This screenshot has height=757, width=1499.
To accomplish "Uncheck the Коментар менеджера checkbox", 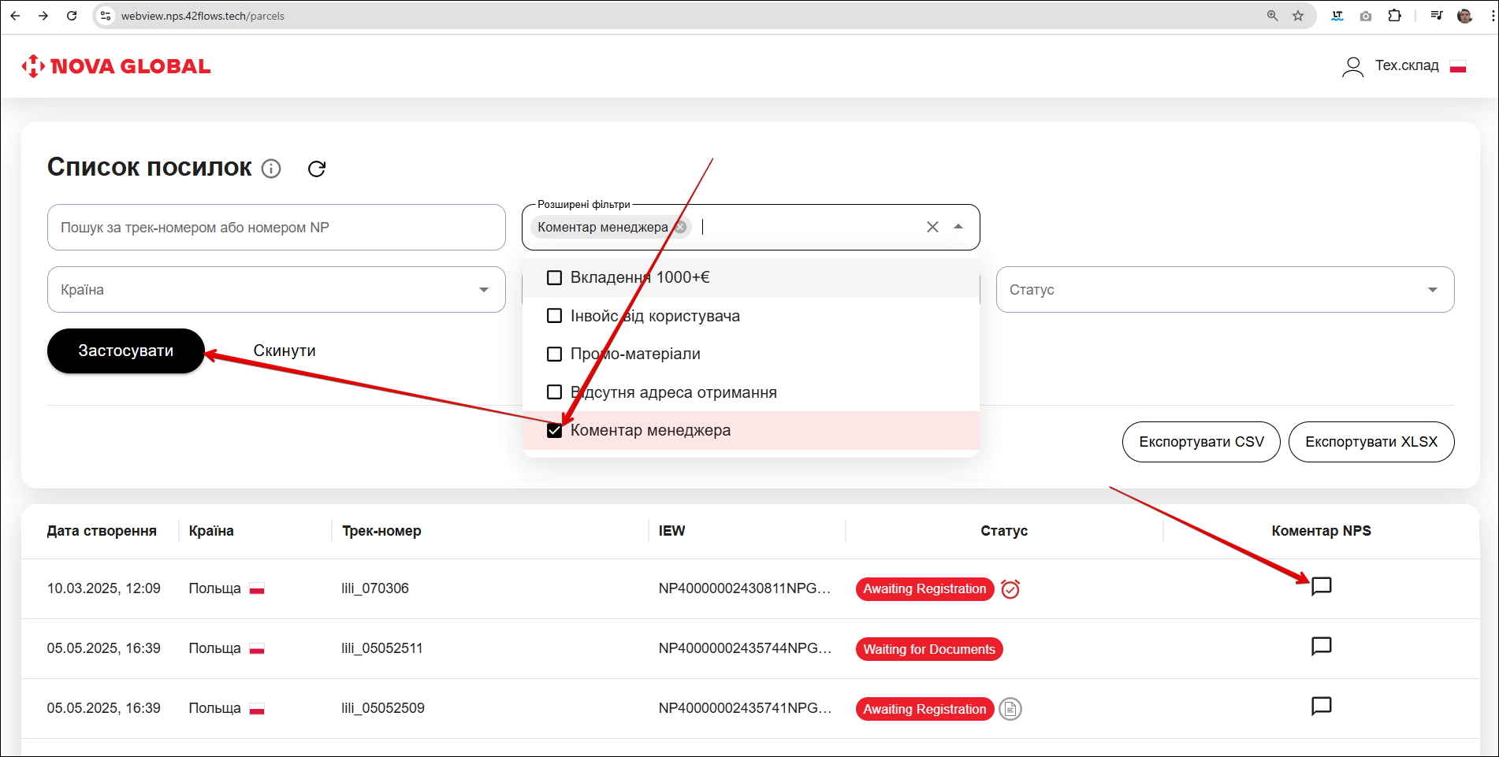I will coord(555,431).
